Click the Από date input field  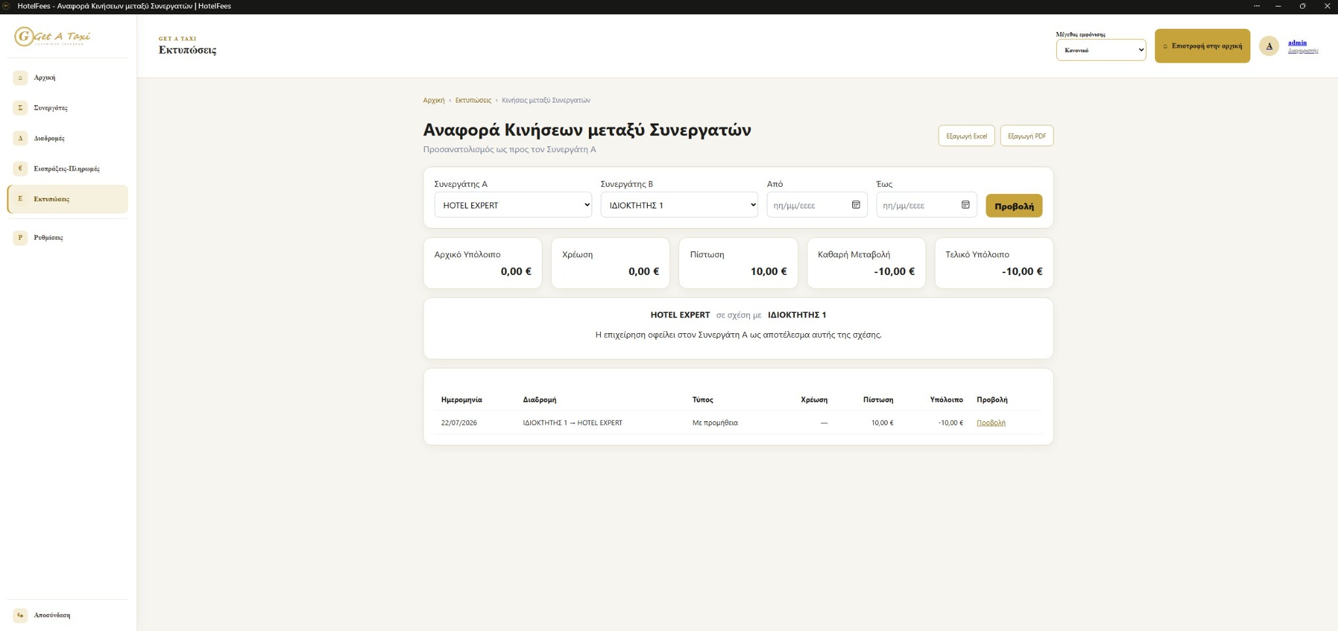[817, 205]
